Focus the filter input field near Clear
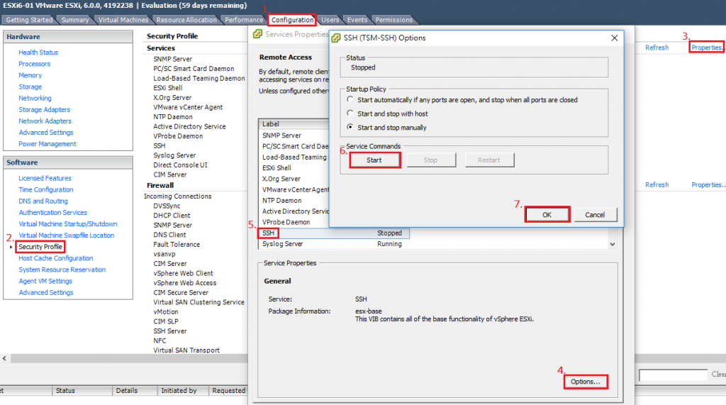This screenshot has width=726, height=405. click(674, 375)
